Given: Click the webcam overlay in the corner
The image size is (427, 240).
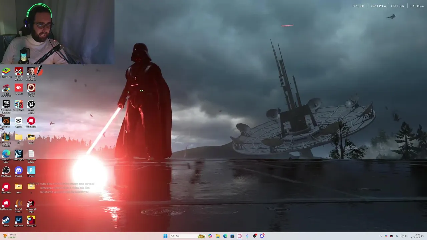Looking at the screenshot, I should pyautogui.click(x=57, y=32).
